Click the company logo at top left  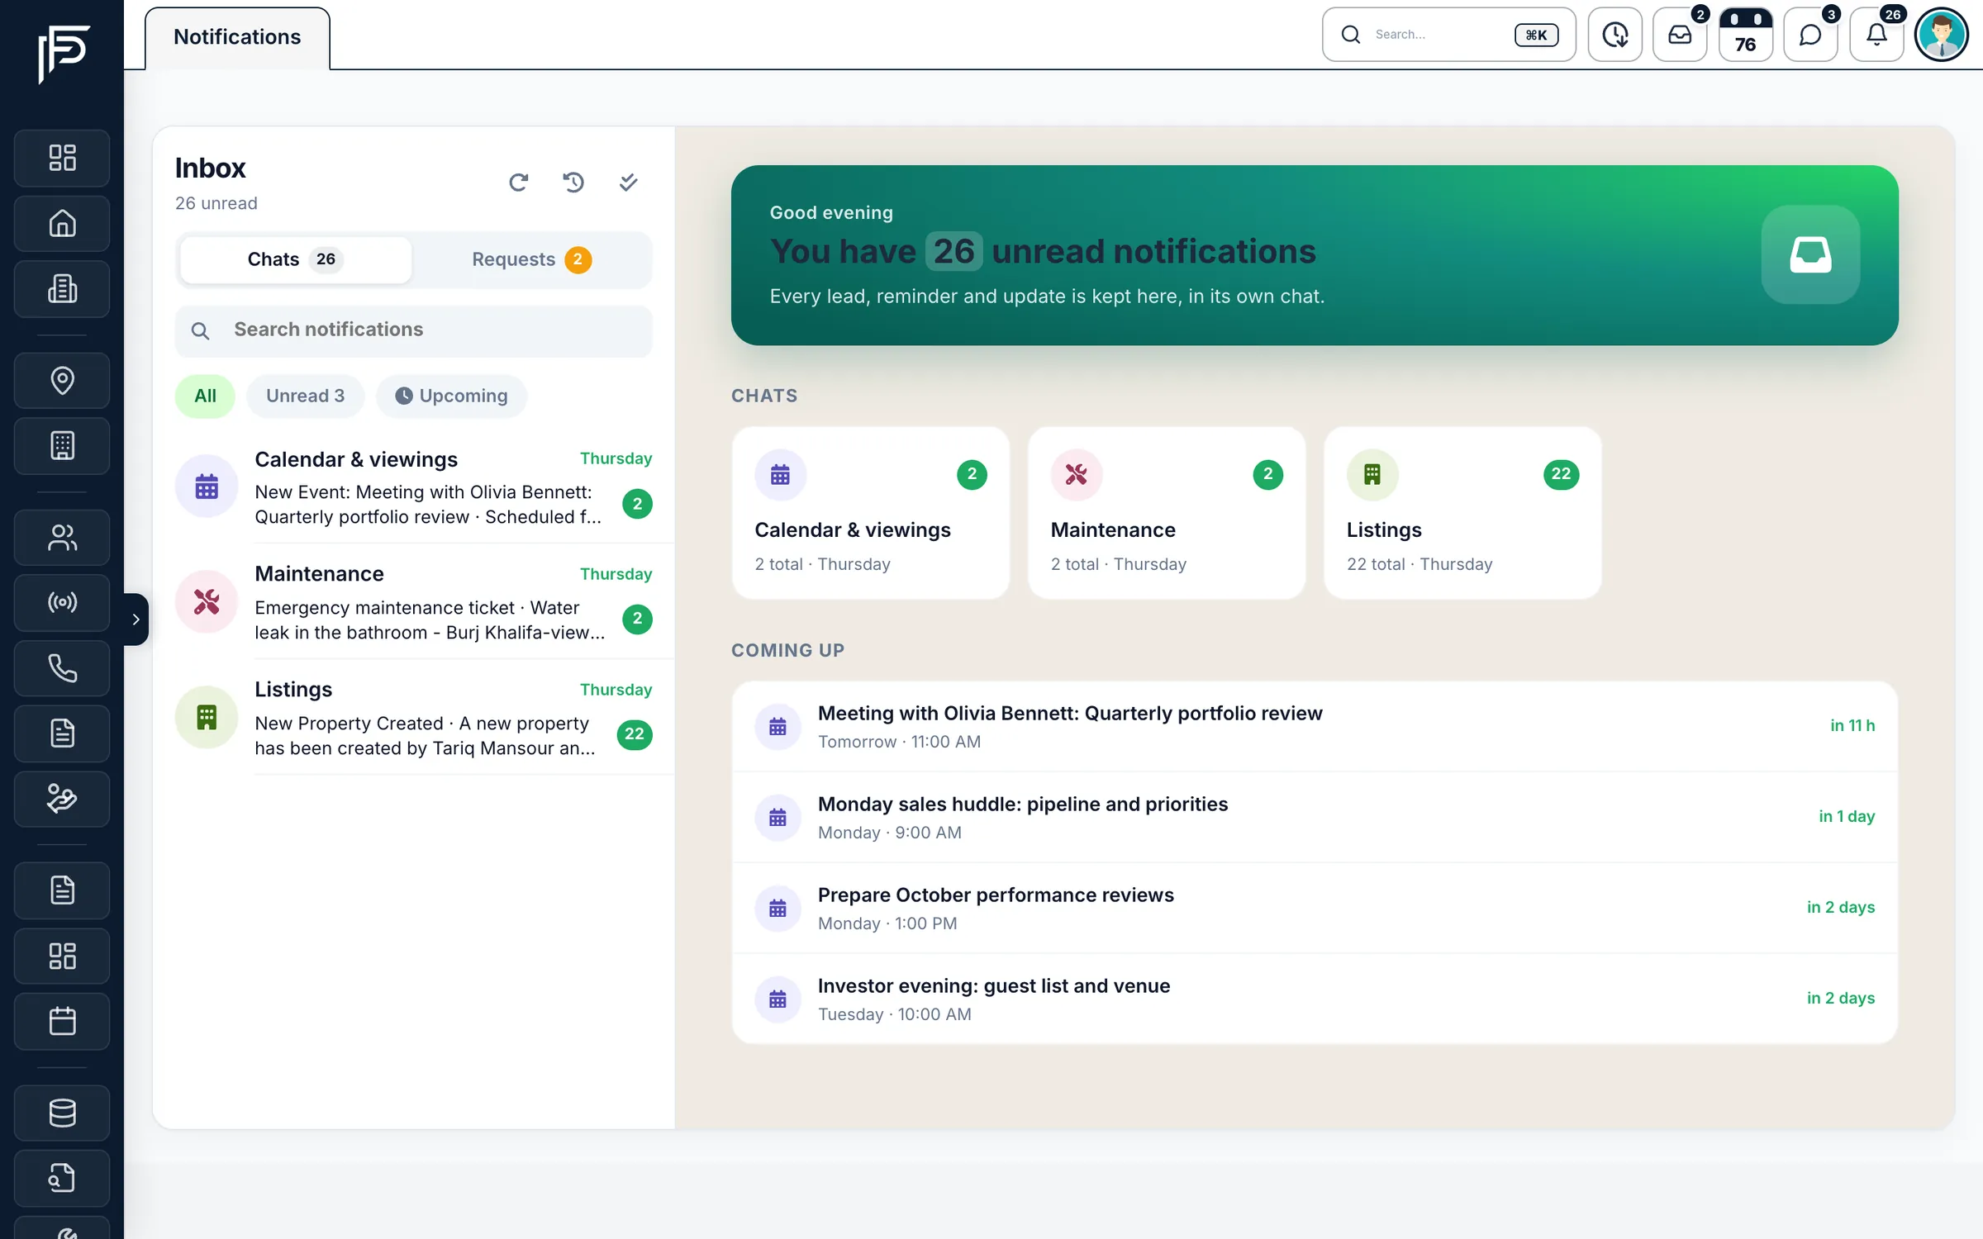tap(63, 53)
